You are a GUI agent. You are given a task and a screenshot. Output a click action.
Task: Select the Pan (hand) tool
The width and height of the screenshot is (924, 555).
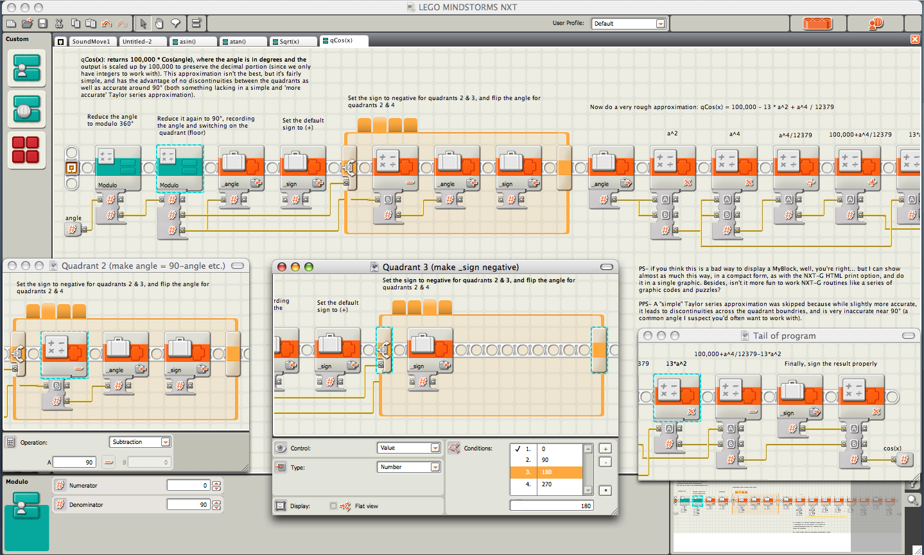pos(159,24)
